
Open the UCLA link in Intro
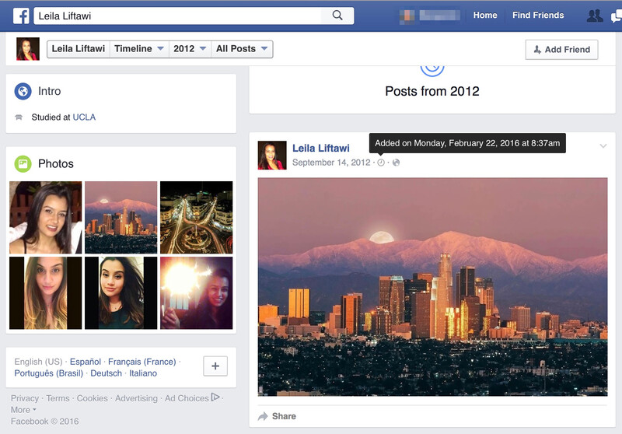(84, 117)
